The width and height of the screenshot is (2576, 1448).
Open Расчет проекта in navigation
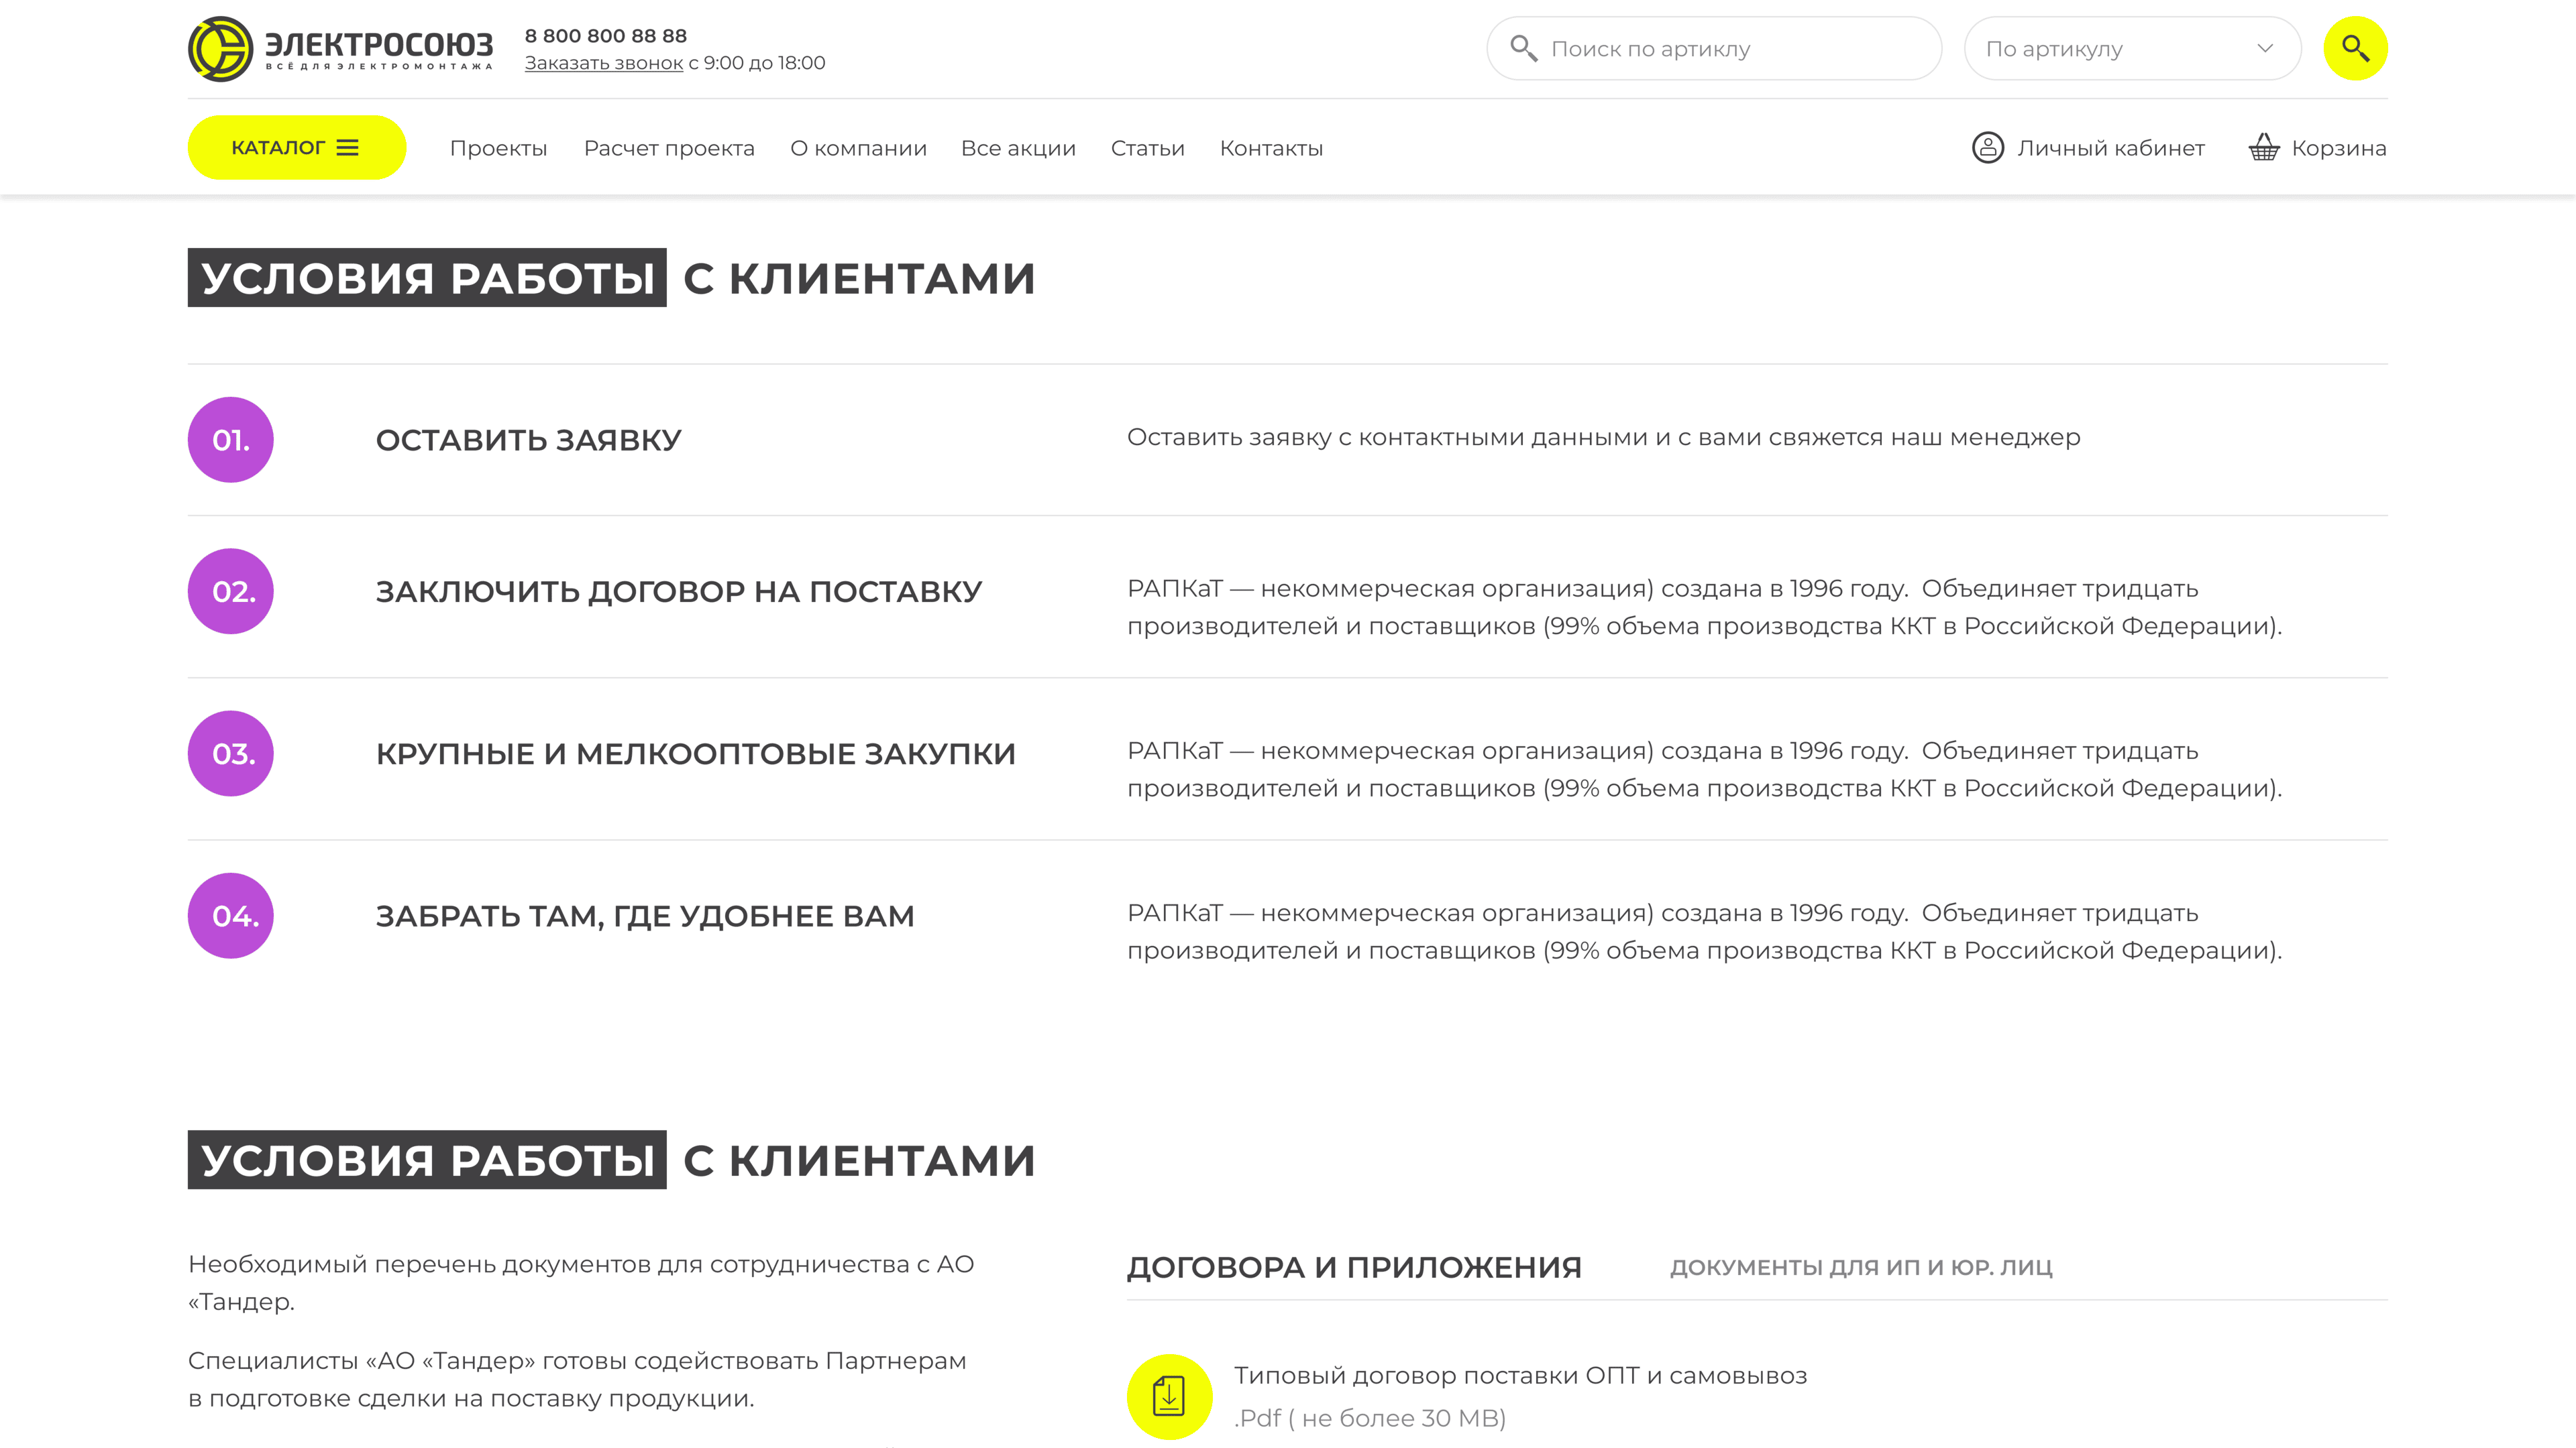pos(669,148)
